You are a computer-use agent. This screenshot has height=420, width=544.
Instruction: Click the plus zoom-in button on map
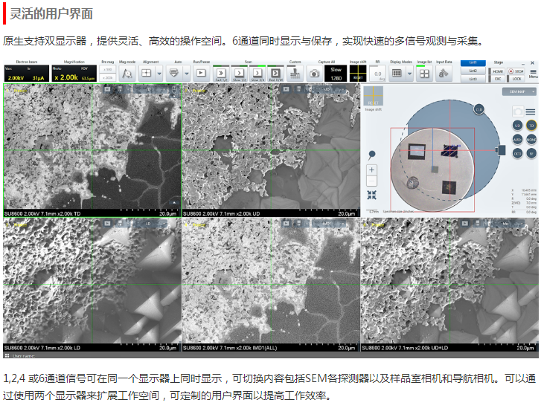371,170
